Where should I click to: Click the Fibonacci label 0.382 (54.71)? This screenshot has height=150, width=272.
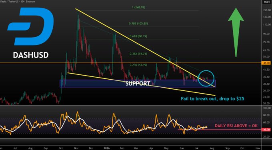[138, 54]
